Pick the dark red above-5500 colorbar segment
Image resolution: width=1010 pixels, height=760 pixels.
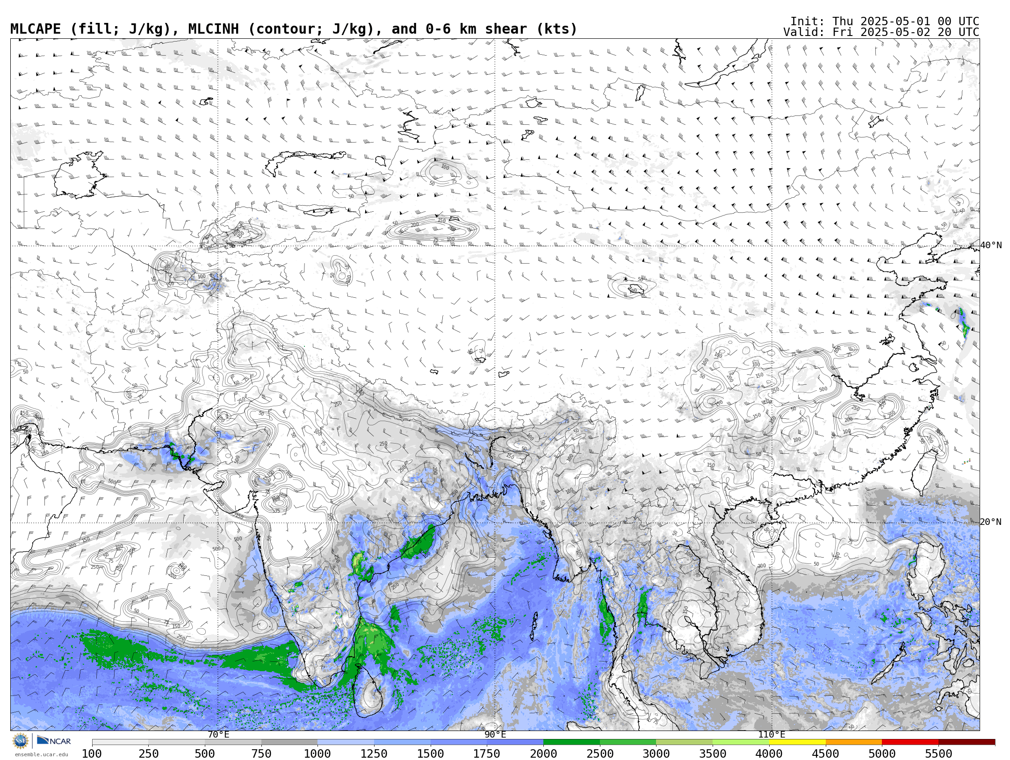point(967,742)
